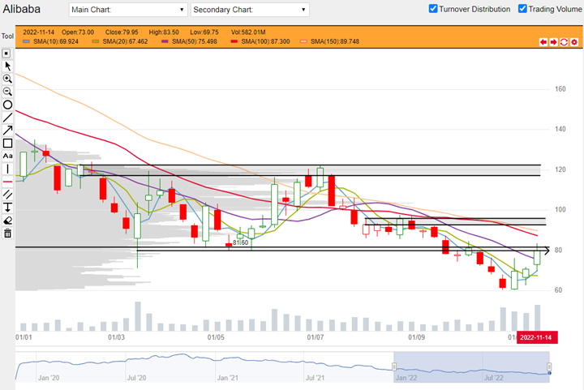The width and height of the screenshot is (584, 390).
Task: Click the 160 price axis label
Action: pos(560,89)
